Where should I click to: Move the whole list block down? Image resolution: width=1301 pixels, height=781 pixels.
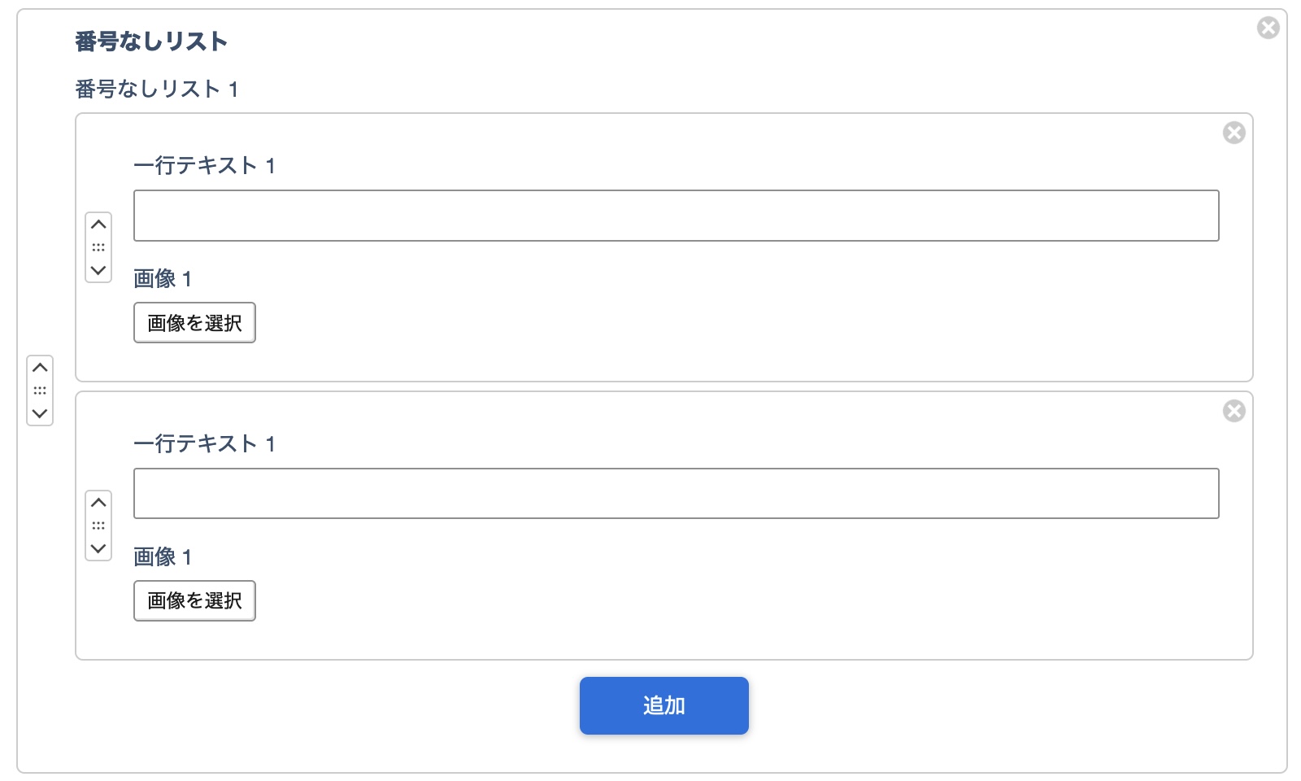click(x=40, y=413)
